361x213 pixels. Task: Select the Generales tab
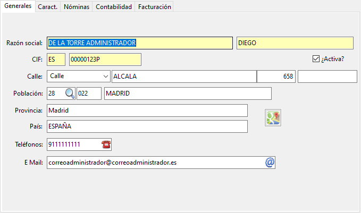(18, 6)
